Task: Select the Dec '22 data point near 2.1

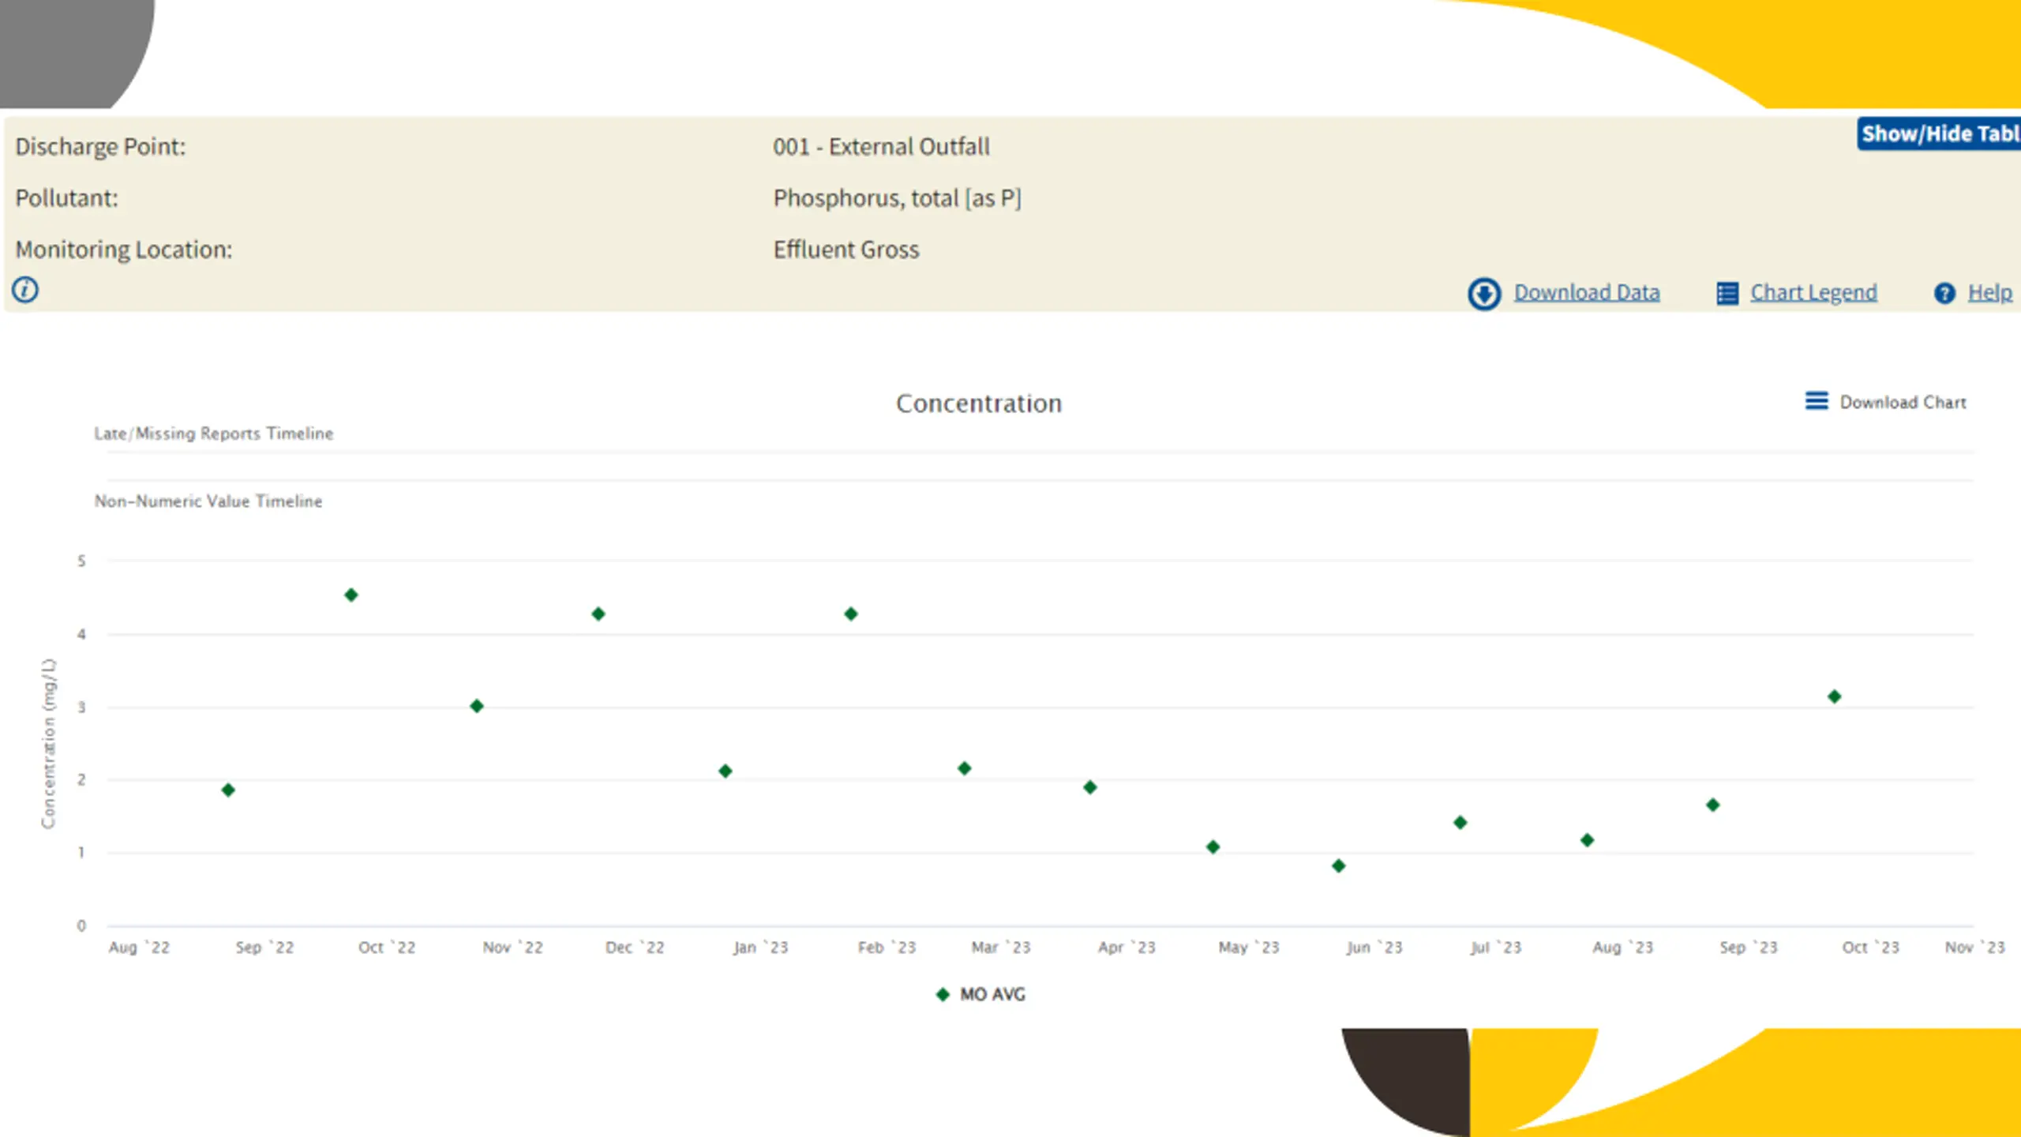Action: pyautogui.click(x=726, y=771)
